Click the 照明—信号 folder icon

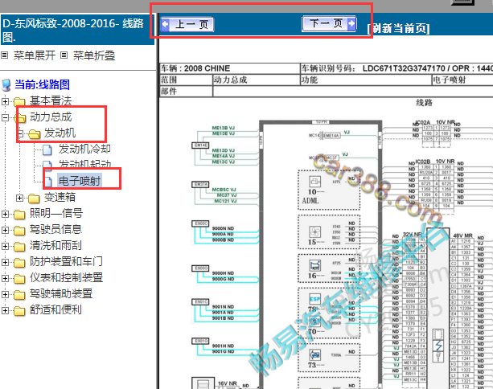19,215
